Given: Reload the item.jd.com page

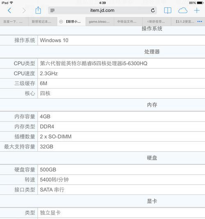Looking at the screenshot, I should click(x=153, y=10).
